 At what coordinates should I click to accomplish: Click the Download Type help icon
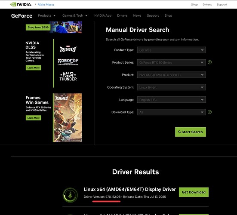(x=209, y=112)
